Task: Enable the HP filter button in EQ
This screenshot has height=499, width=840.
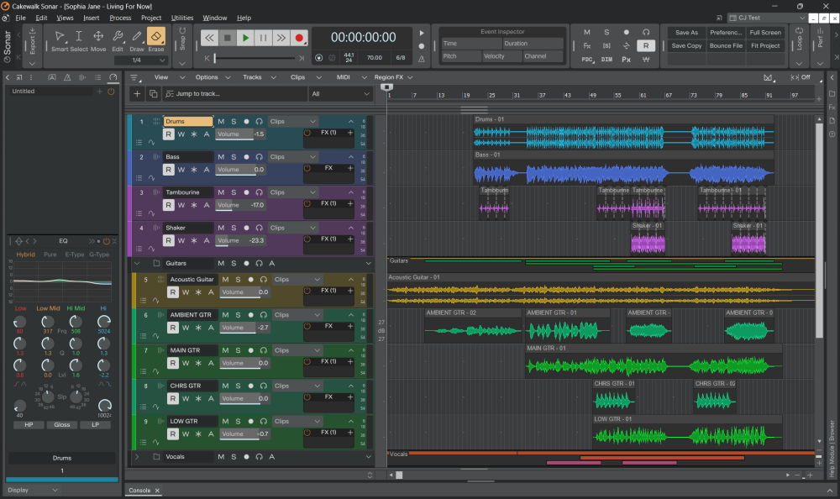Action: pyautogui.click(x=29, y=425)
